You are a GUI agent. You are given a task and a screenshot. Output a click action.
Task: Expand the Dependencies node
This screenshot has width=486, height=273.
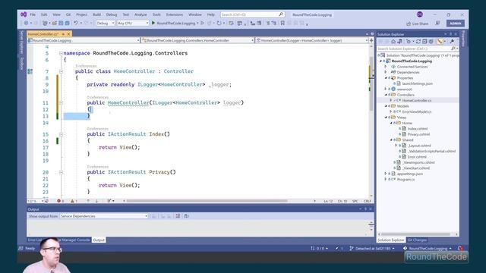pos(387,72)
